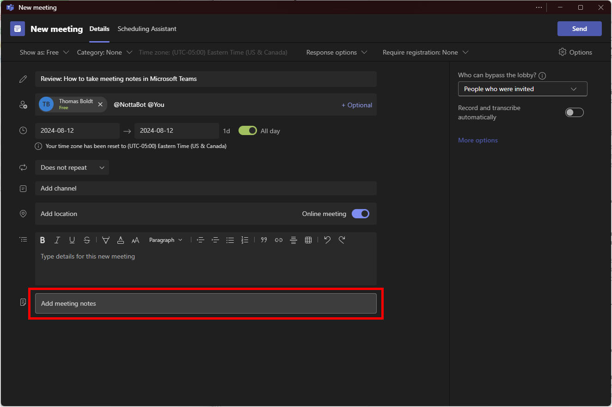Increase indent in the details editor
This screenshot has width=612, height=407.
point(215,240)
